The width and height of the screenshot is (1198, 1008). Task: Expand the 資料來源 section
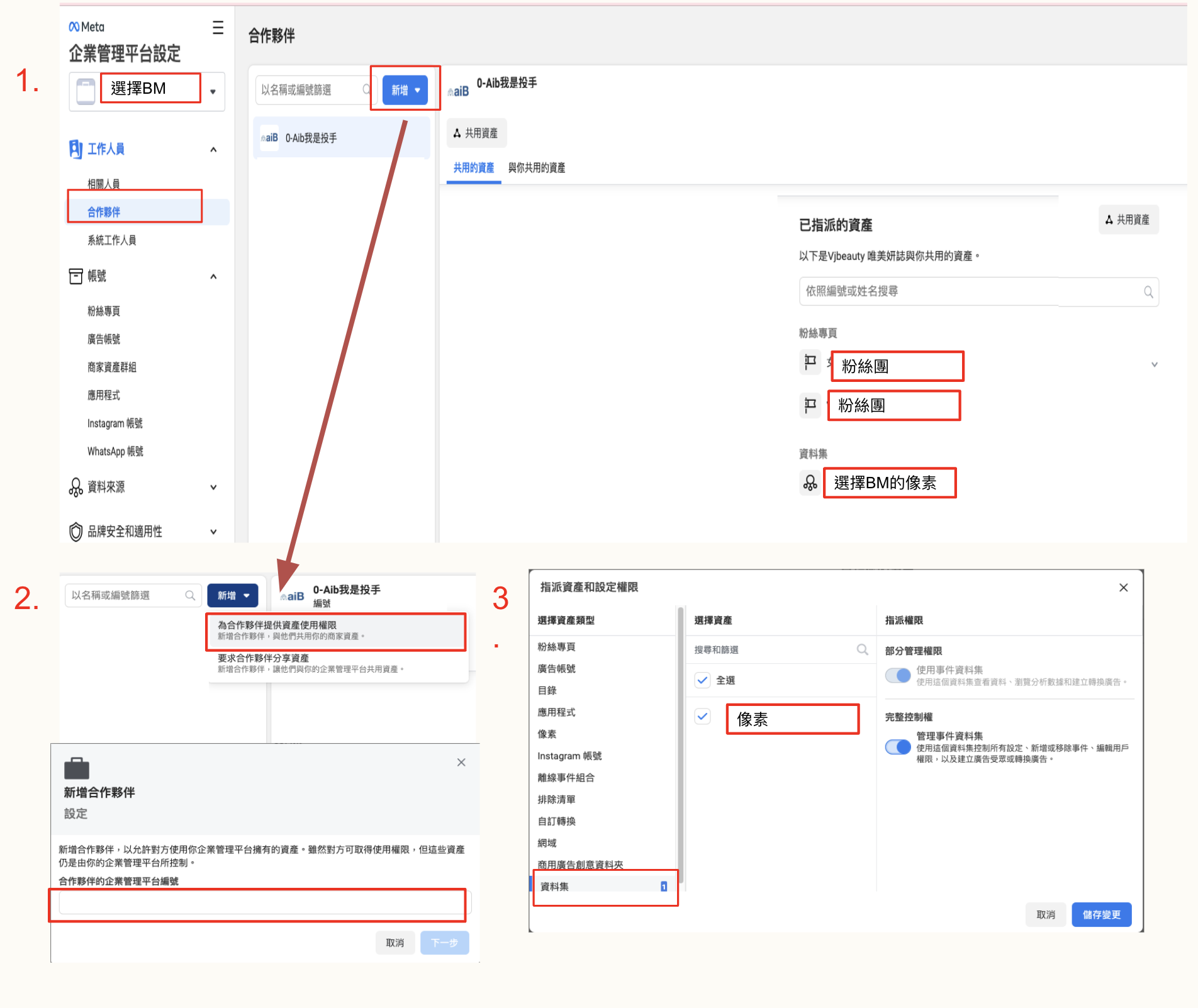tap(213, 487)
